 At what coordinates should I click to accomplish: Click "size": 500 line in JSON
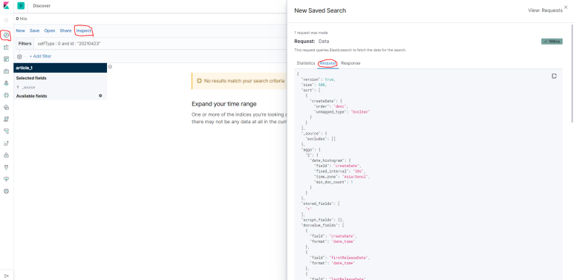[313, 85]
